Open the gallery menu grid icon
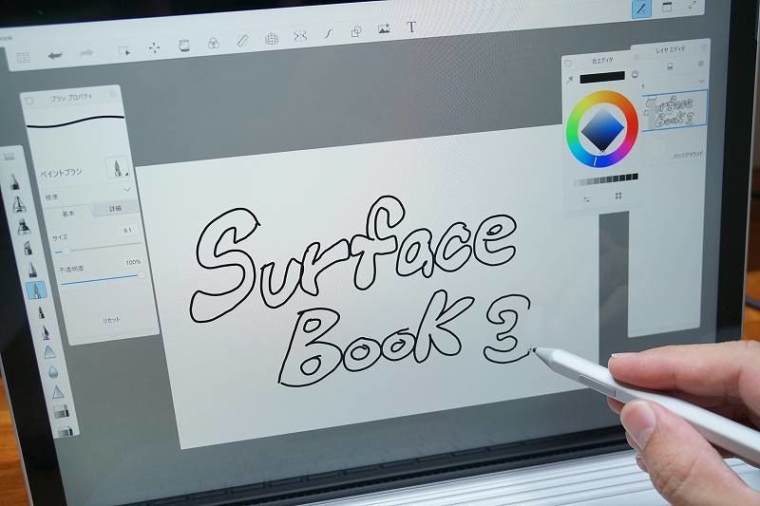Viewport: 760px width, 506px height. [x=23, y=58]
